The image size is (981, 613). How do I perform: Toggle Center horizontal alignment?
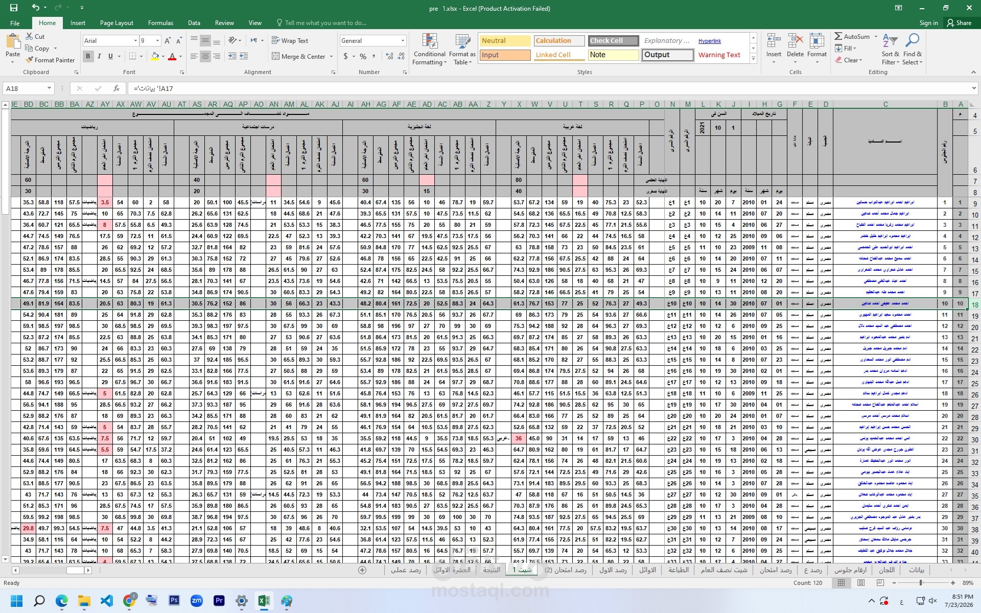[x=205, y=56]
